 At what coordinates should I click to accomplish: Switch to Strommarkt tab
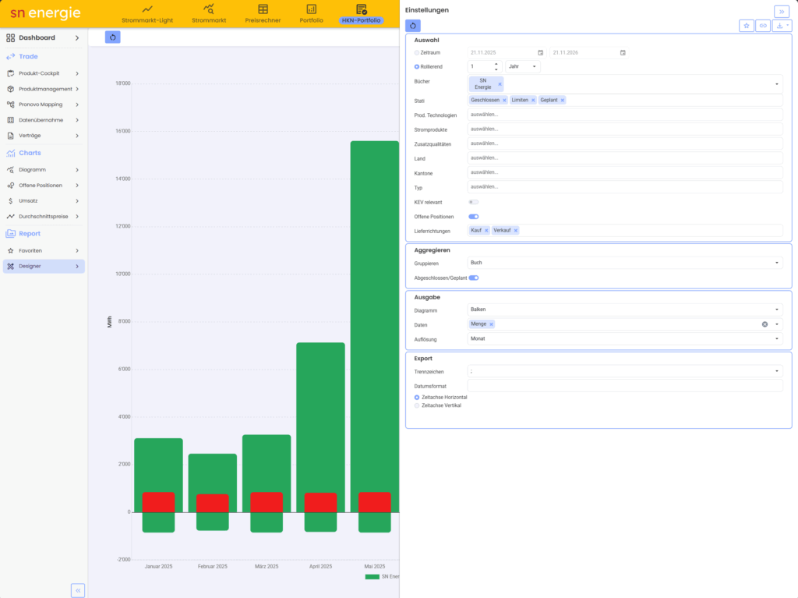point(209,14)
